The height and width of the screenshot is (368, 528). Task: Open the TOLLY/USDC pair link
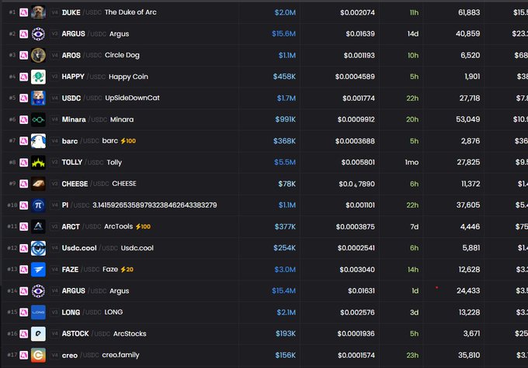[83, 163]
